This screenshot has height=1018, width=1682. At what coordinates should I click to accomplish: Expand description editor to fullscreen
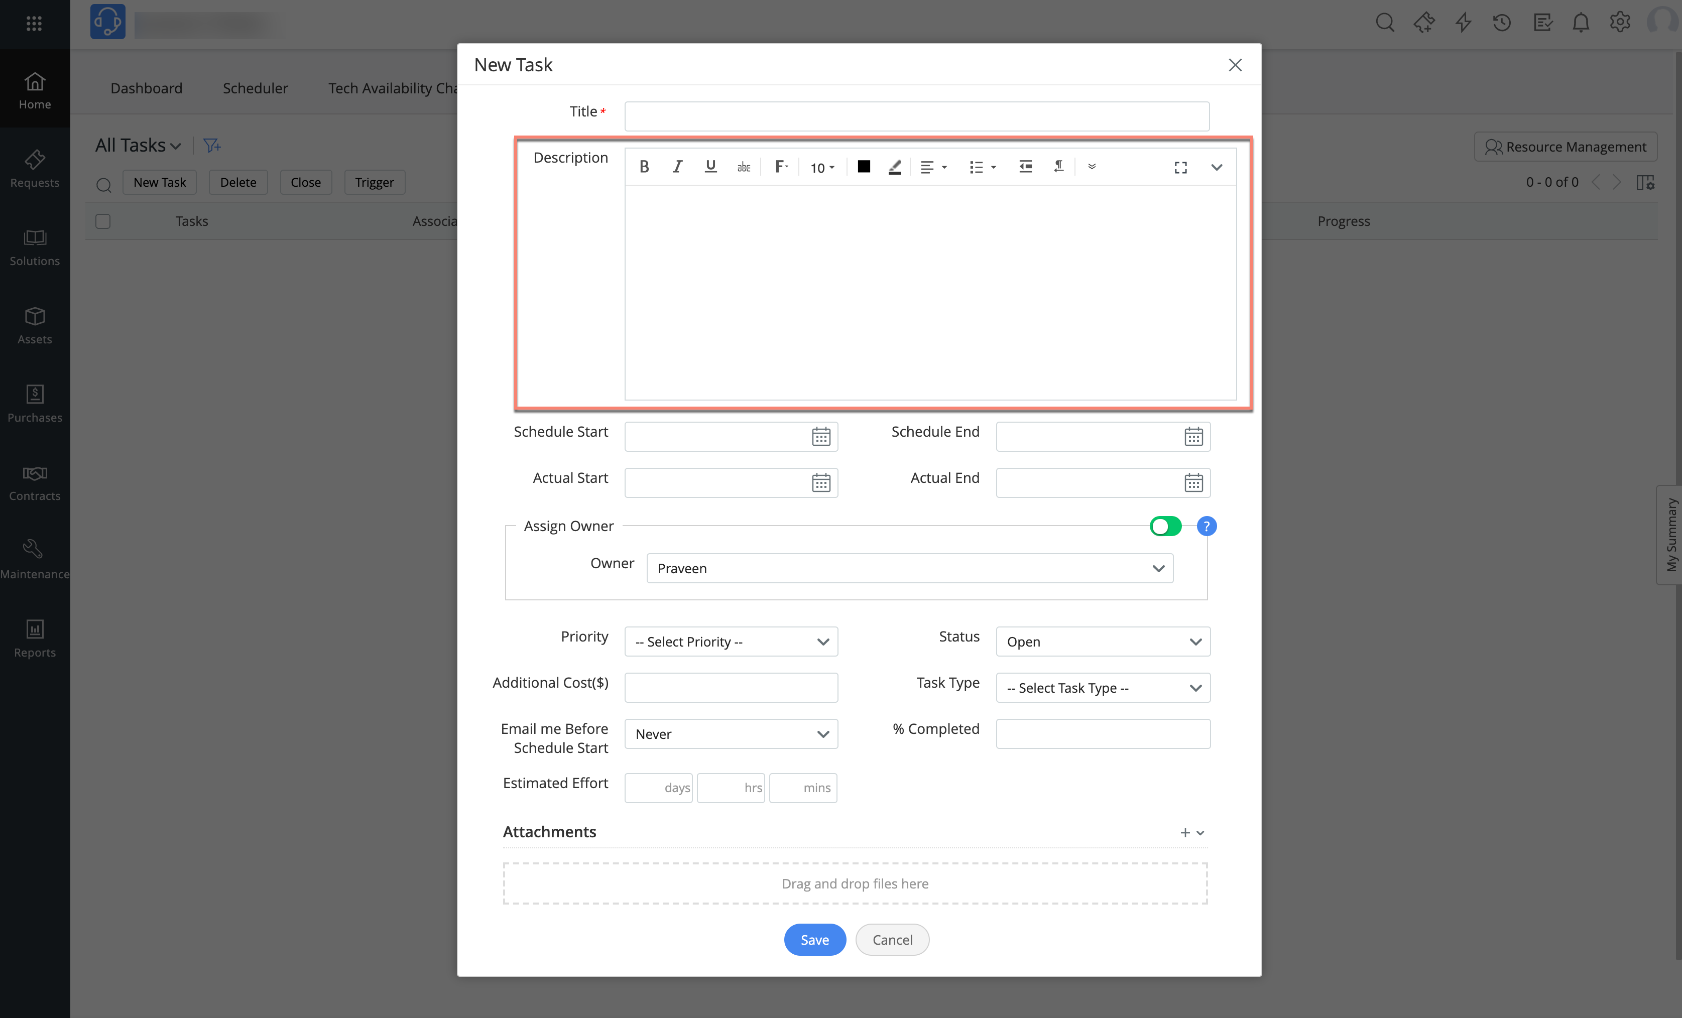pos(1180,167)
